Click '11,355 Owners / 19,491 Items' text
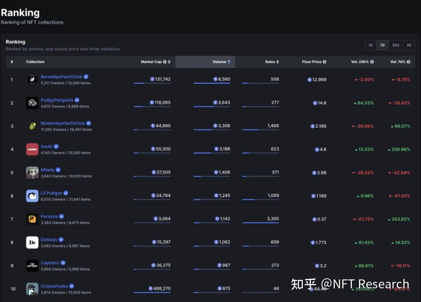Screen dimensions: 421x302 click(66, 130)
